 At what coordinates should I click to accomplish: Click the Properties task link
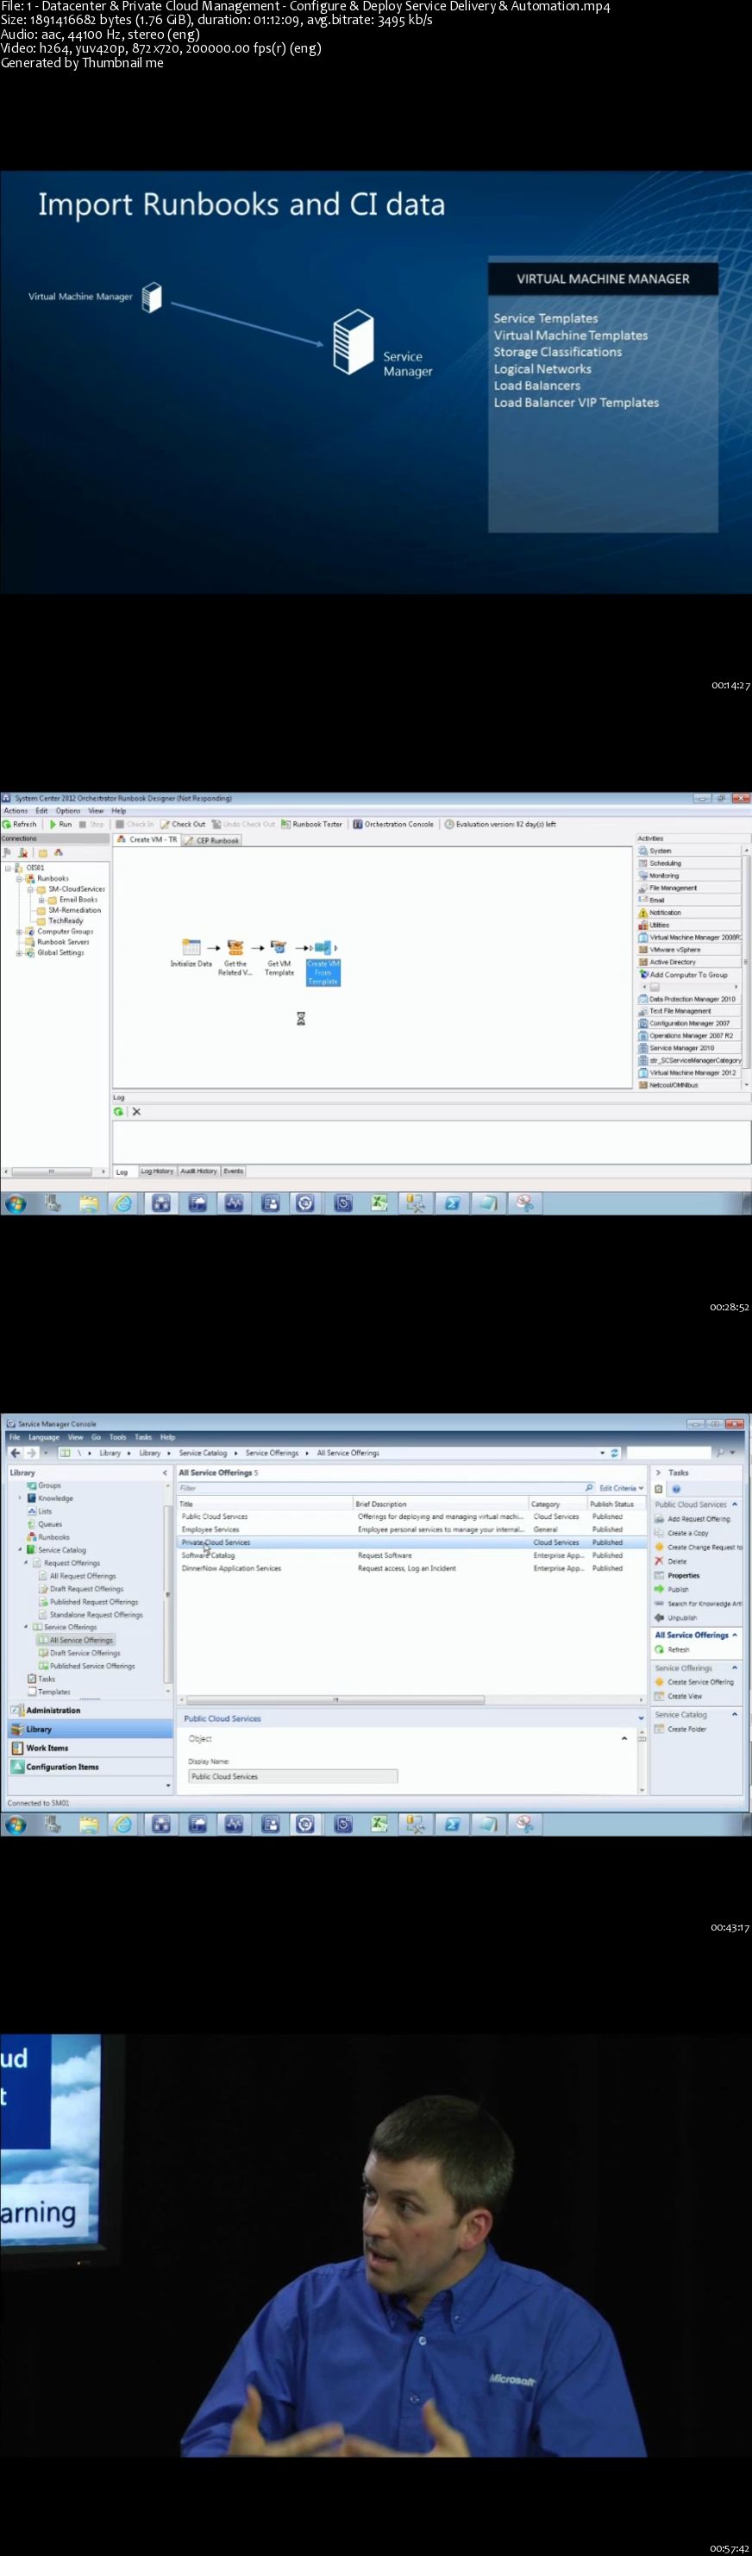click(684, 1574)
